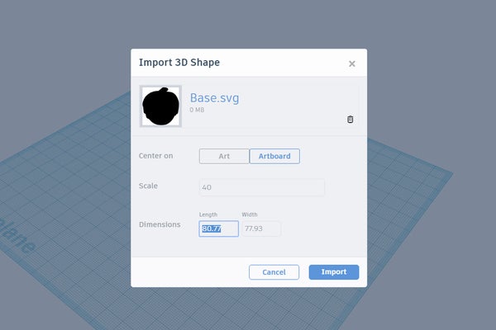The image size is (496, 330).
Task: Select Artboard as the center option
Action: point(274,156)
